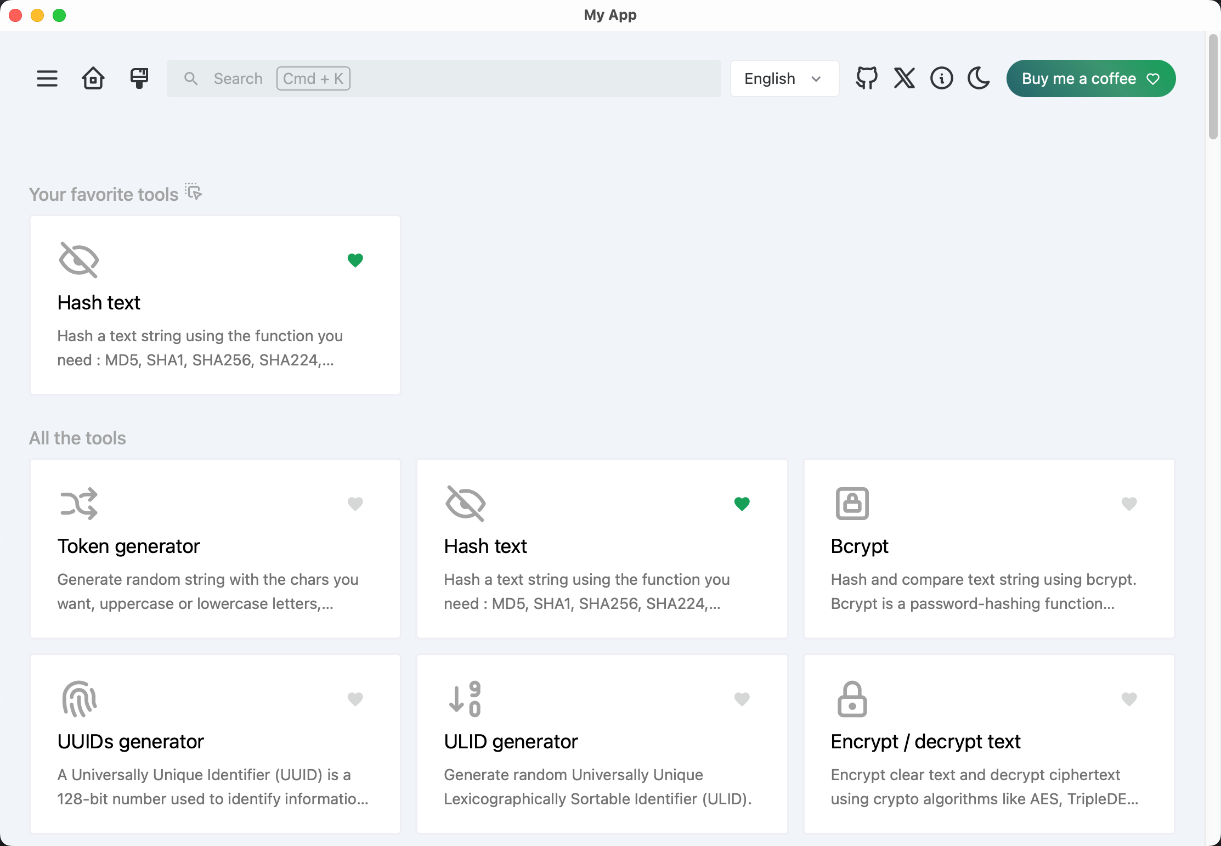
Task: Click the Buy me a coffee button
Action: click(x=1090, y=78)
